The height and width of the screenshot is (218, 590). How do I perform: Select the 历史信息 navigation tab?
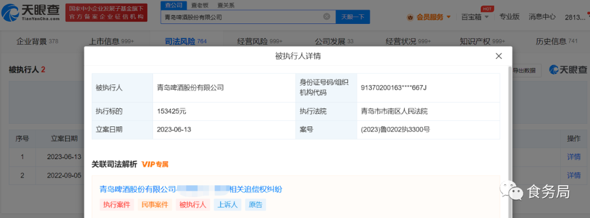click(557, 41)
